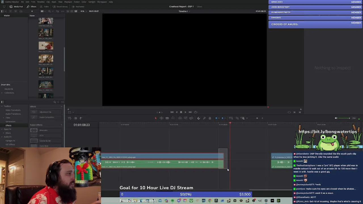
Task: Toggle the Index panel
Action: 44,7
